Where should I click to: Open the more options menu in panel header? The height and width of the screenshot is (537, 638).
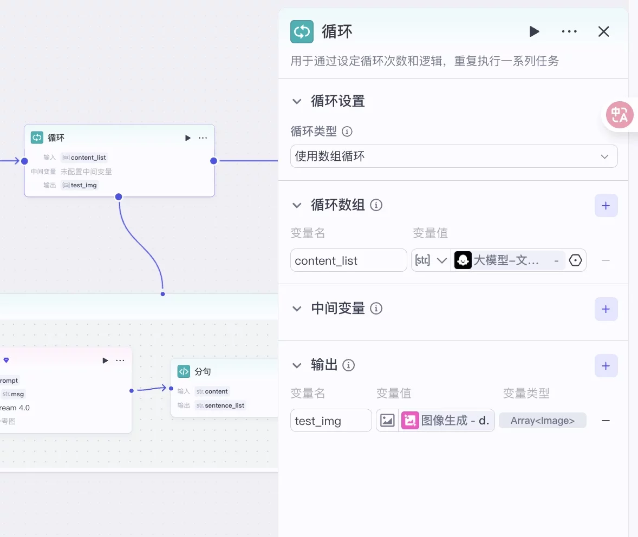click(569, 31)
